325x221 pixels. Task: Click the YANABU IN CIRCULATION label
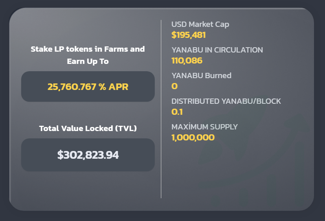point(217,50)
